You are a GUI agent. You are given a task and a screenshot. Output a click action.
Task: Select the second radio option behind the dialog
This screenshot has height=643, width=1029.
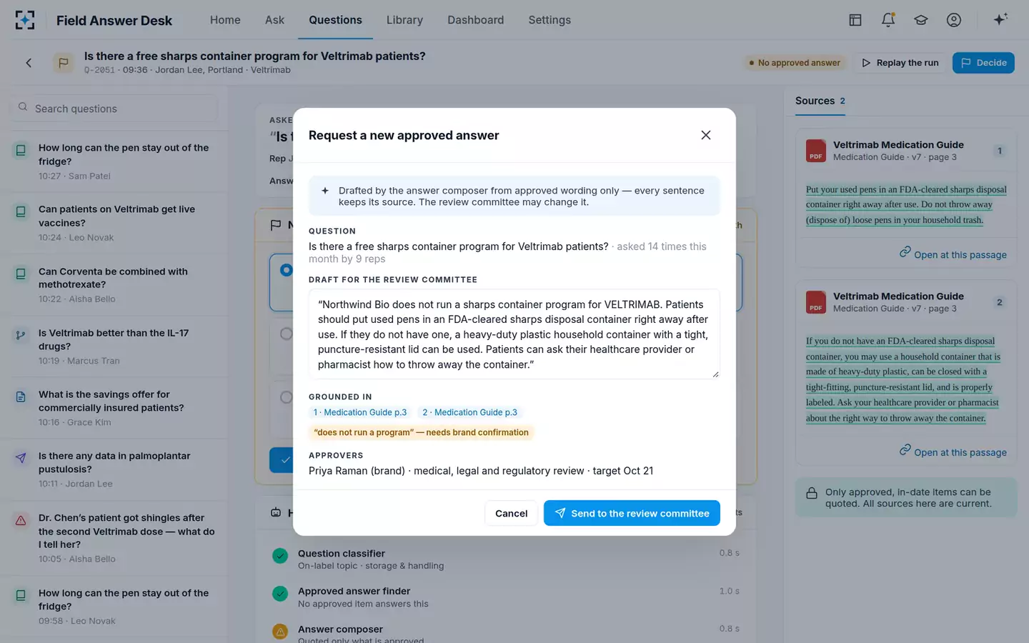pos(286,334)
